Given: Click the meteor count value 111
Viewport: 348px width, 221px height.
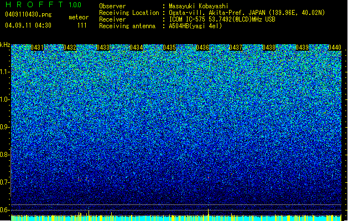Looking at the screenshot, I should click(82, 25).
